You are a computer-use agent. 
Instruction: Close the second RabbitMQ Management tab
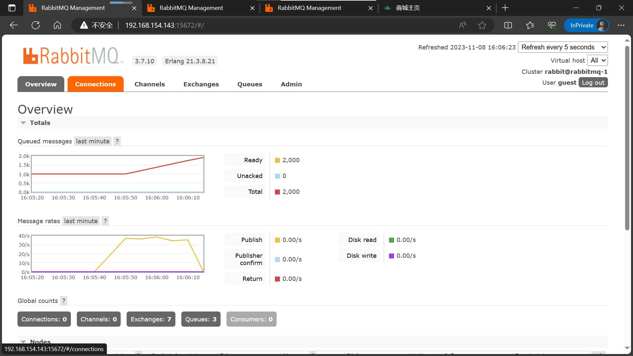pyautogui.click(x=253, y=8)
